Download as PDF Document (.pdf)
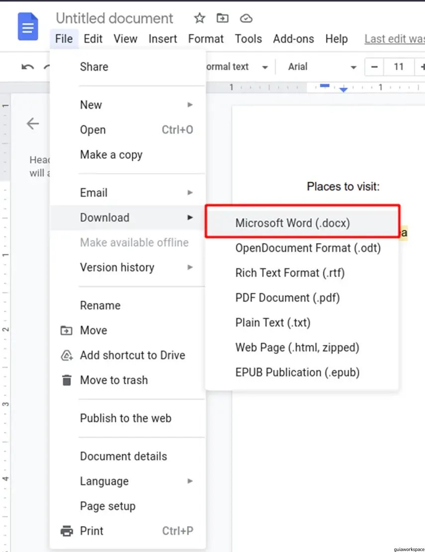425x552 pixels. pyautogui.click(x=287, y=298)
